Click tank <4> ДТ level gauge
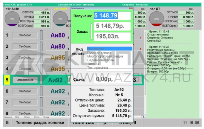Viewport: 204px width, 129px height. [x=156, y=19]
